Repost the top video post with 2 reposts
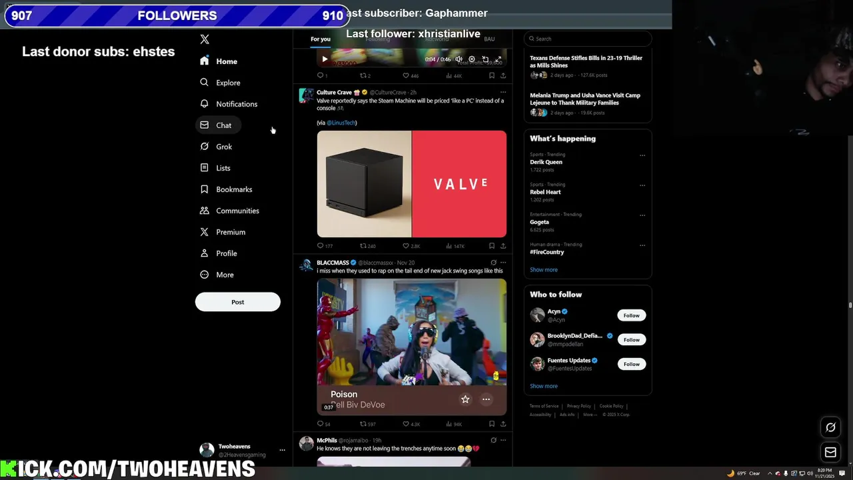 pyautogui.click(x=365, y=76)
